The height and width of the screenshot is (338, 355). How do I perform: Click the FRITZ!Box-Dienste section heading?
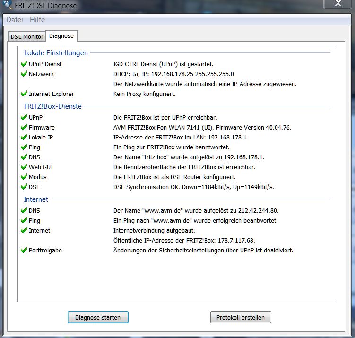53,106
